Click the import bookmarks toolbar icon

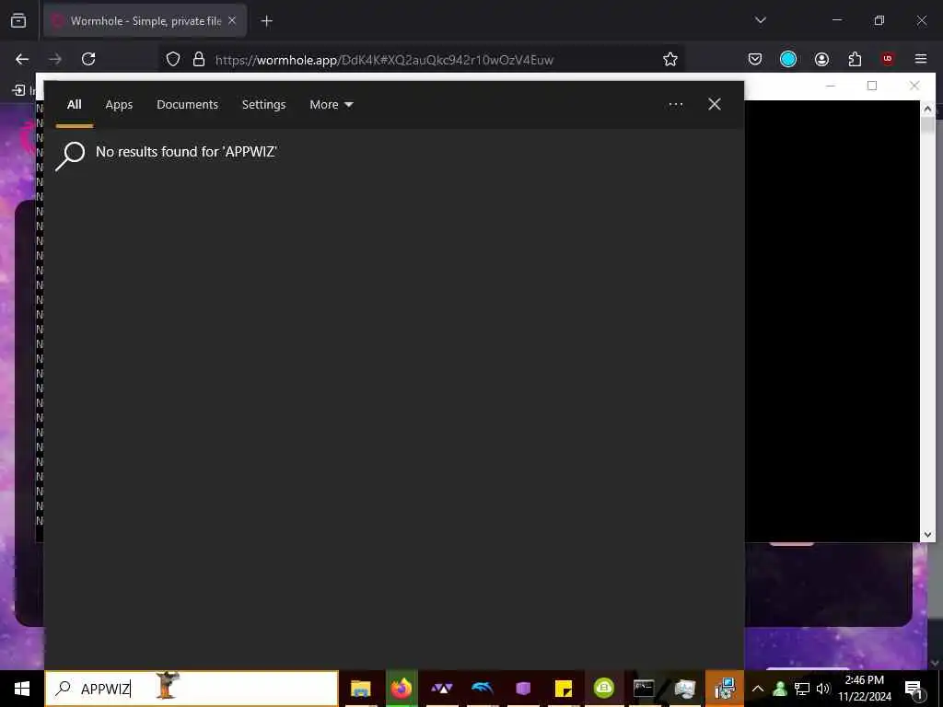[x=18, y=90]
